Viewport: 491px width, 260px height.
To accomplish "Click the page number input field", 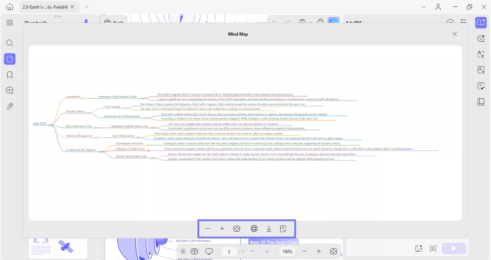I will tap(229, 251).
